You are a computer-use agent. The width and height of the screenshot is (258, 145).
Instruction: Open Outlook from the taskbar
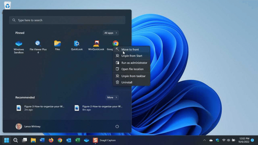[x=69, y=140]
